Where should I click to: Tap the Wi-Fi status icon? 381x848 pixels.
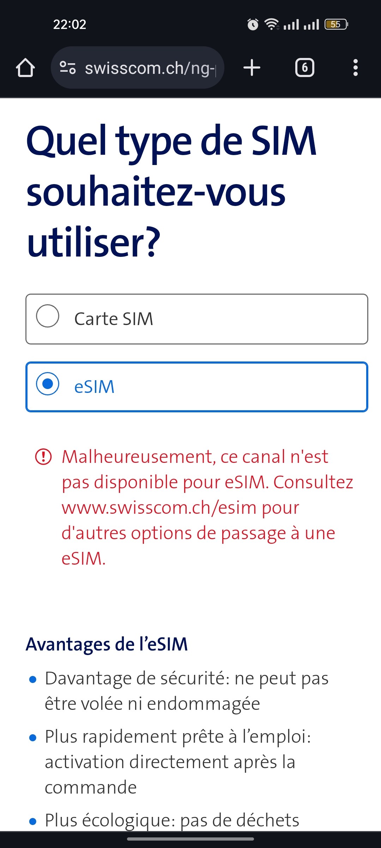coord(272,24)
